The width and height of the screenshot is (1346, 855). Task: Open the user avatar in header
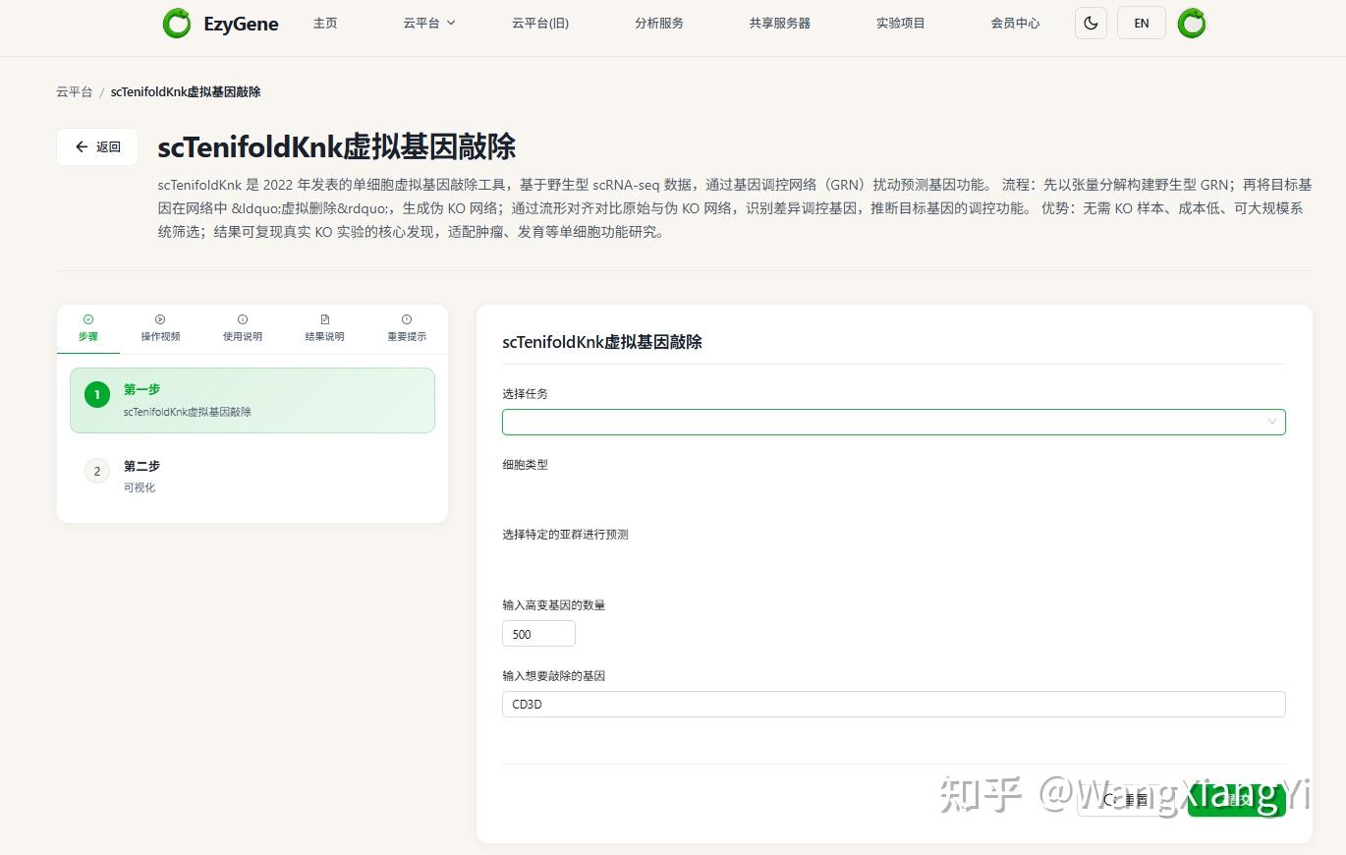[1192, 23]
